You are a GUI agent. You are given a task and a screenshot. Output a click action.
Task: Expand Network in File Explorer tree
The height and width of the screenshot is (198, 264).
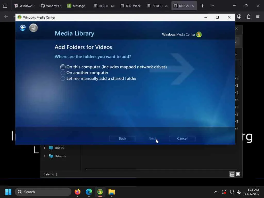tap(44, 156)
